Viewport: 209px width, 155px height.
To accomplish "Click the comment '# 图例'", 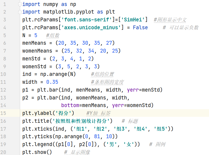I will click(157, 144).
